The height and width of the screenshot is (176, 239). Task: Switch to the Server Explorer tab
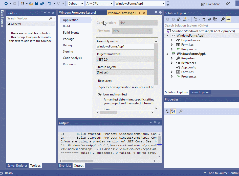click(x=17, y=166)
